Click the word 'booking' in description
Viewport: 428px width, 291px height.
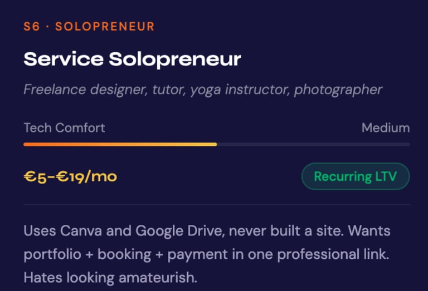pos(124,255)
